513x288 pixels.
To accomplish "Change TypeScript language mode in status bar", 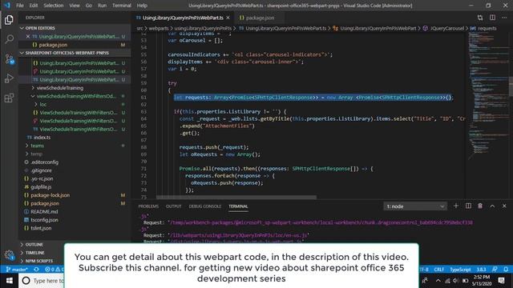I will coord(460,270).
